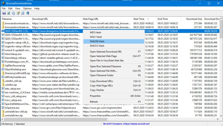Screen dimensions: 223x126
Task: Sort by Download URL column header
Action: click(x=56, y=19)
